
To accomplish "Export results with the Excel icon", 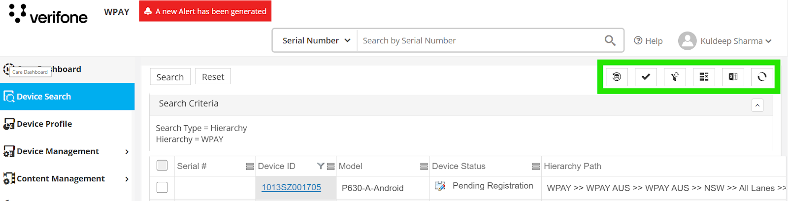I will [x=733, y=77].
